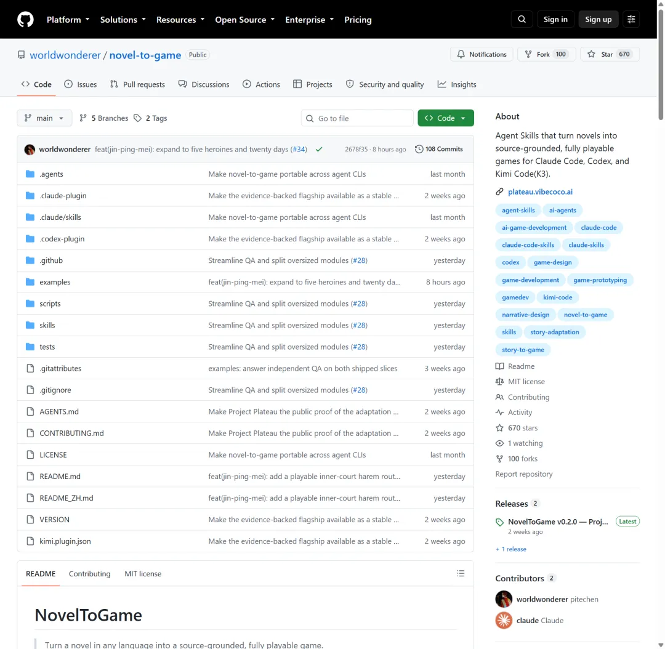Open the + 1 release link
Viewport: 665px width, 649px height.
511,549
